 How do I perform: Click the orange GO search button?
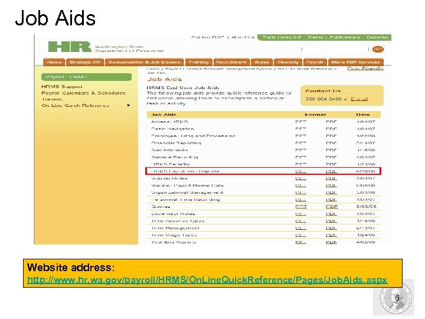(x=378, y=50)
